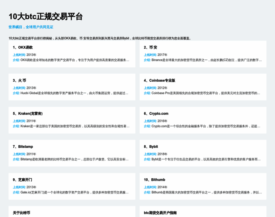Open the 4、Coinbase专业版 card heading
275x217 pixels.
tap(160, 80)
